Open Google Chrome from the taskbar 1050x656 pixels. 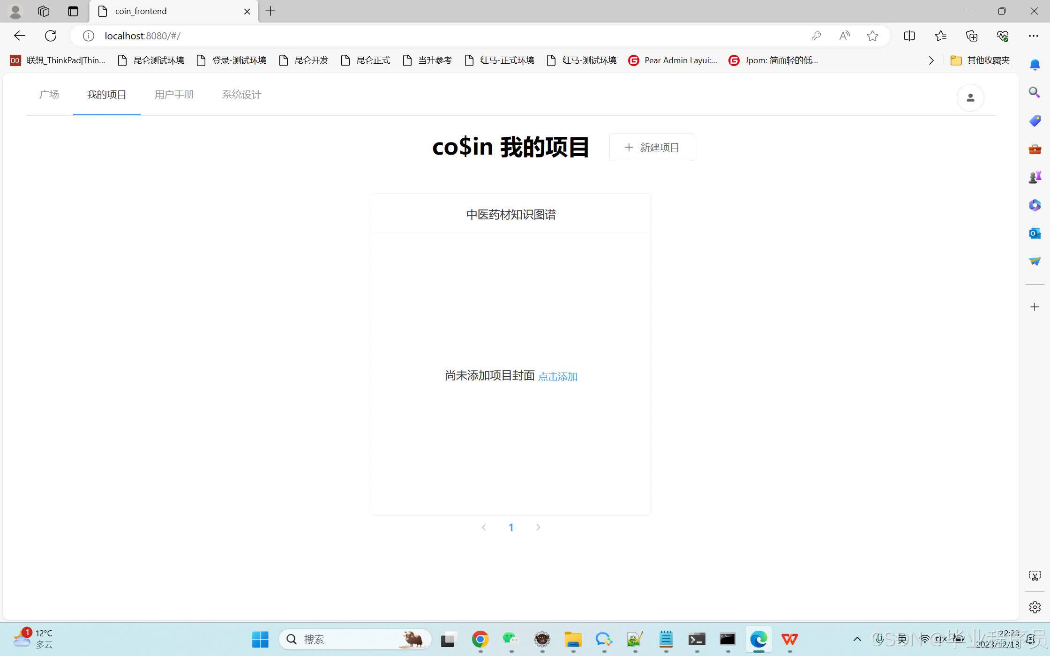pyautogui.click(x=480, y=639)
